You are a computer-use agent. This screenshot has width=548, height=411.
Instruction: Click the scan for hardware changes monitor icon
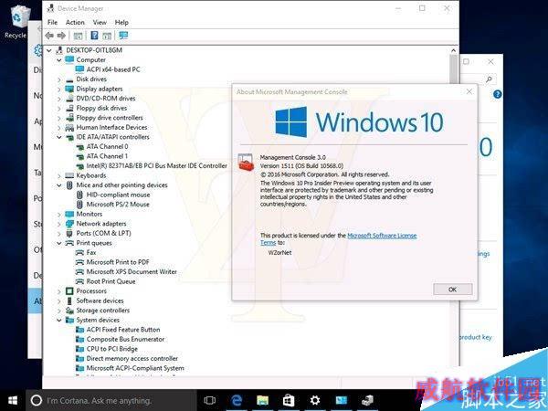[x=123, y=36]
